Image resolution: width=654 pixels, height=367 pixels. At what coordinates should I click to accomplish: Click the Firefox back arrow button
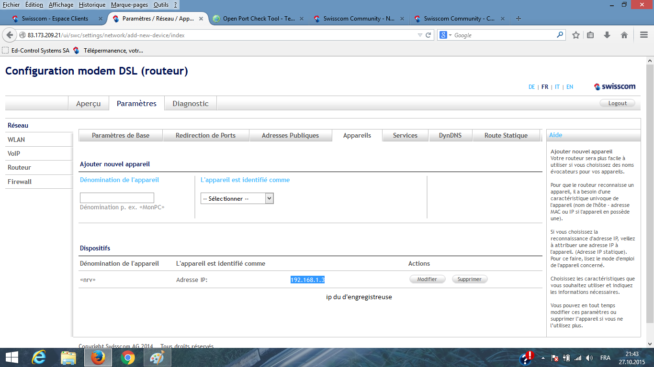(x=10, y=35)
